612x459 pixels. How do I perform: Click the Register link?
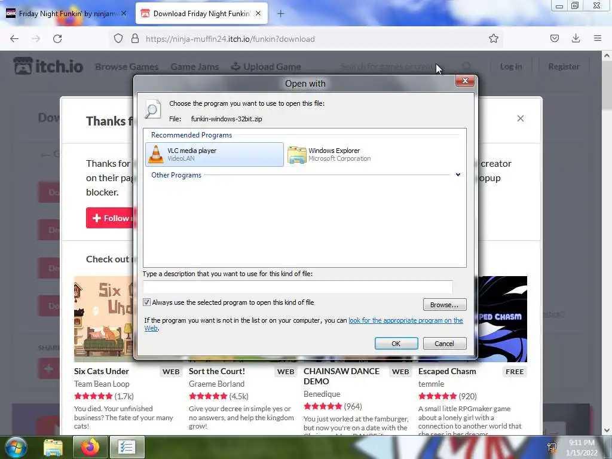(564, 67)
